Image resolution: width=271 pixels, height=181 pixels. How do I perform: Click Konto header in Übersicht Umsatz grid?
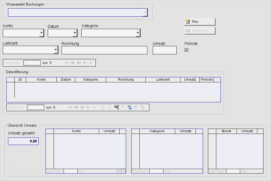click(x=76, y=131)
